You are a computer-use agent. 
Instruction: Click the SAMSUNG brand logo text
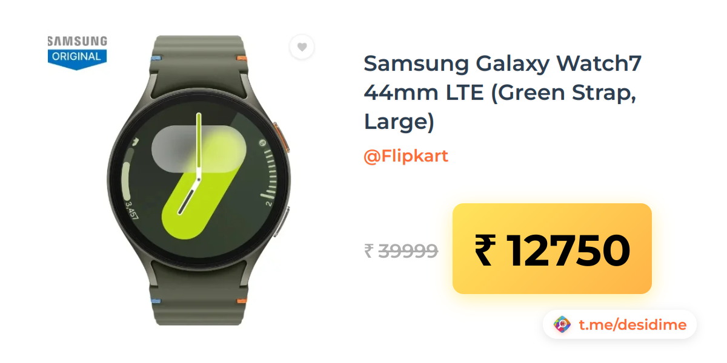click(x=78, y=42)
